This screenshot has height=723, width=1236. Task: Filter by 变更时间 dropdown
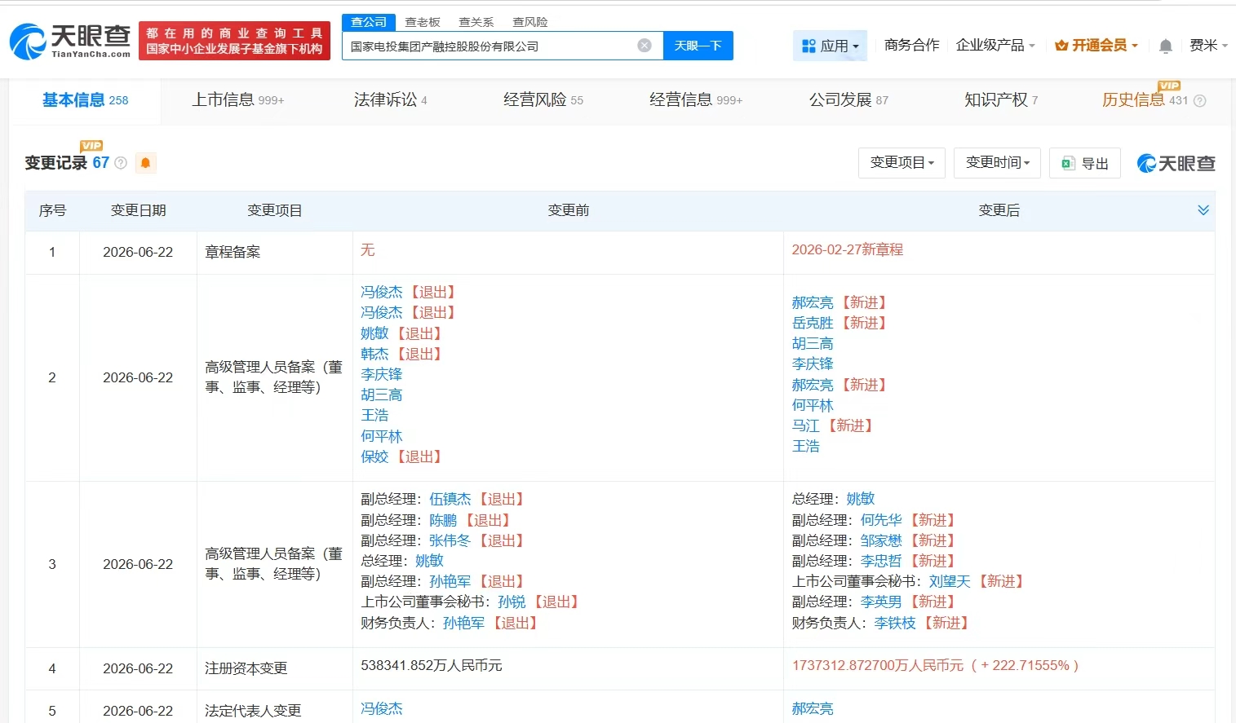point(997,163)
